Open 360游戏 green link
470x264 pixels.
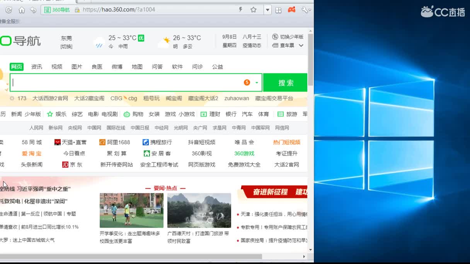244,153
